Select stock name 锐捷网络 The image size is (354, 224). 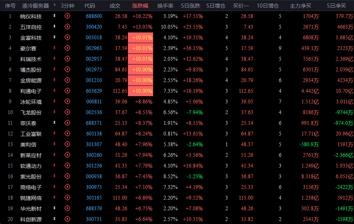point(31,198)
